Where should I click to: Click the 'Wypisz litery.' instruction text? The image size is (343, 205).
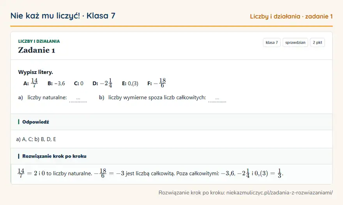click(35, 72)
